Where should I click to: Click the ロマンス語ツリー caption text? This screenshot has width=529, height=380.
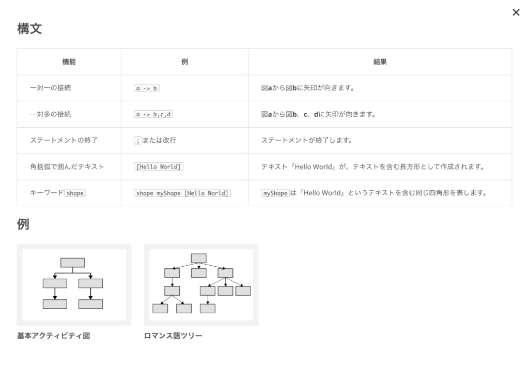point(173,336)
